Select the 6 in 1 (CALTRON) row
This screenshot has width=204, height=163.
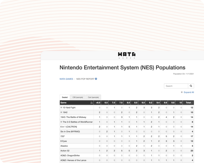pyautogui.click(x=127, y=127)
